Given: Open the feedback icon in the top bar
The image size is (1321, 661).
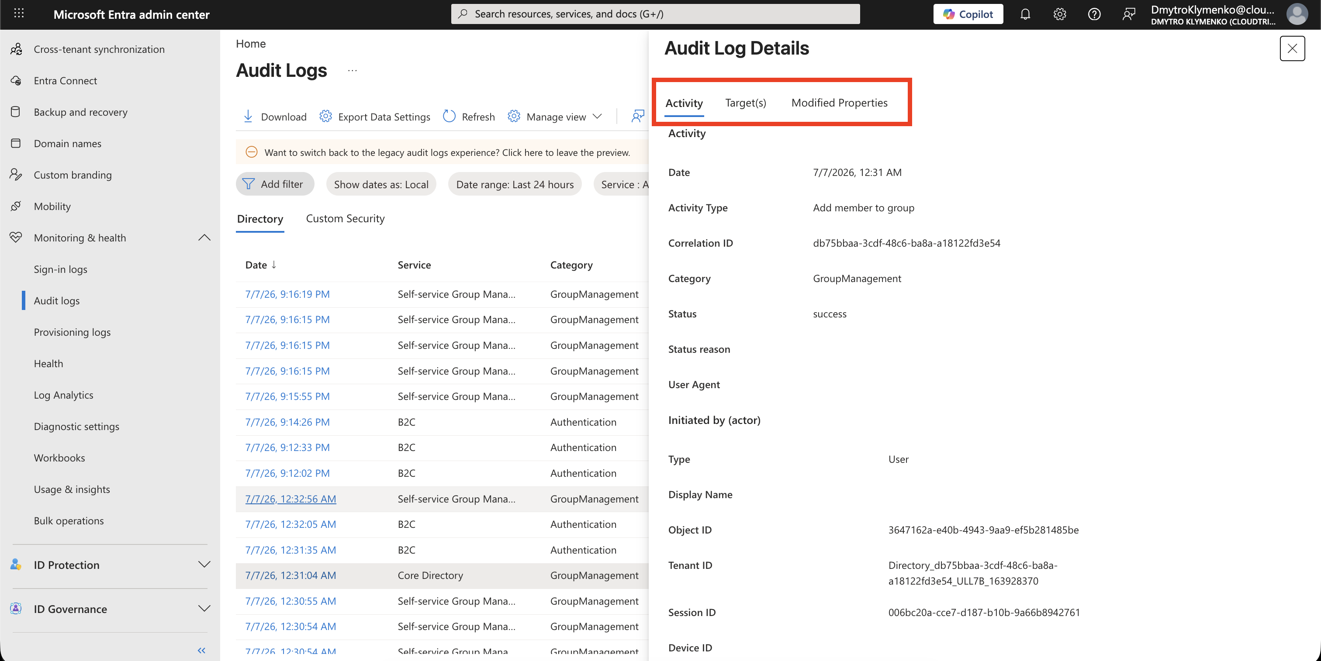Looking at the screenshot, I should click(x=1129, y=14).
